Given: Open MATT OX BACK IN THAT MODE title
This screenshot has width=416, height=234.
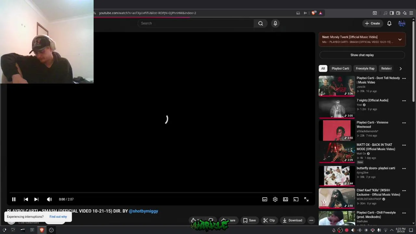Looking at the screenshot, I should (x=376, y=147).
